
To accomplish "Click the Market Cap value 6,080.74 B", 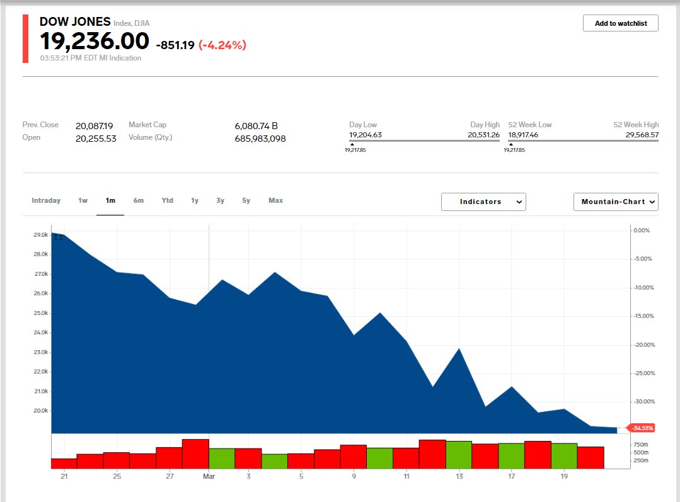I will [x=256, y=126].
